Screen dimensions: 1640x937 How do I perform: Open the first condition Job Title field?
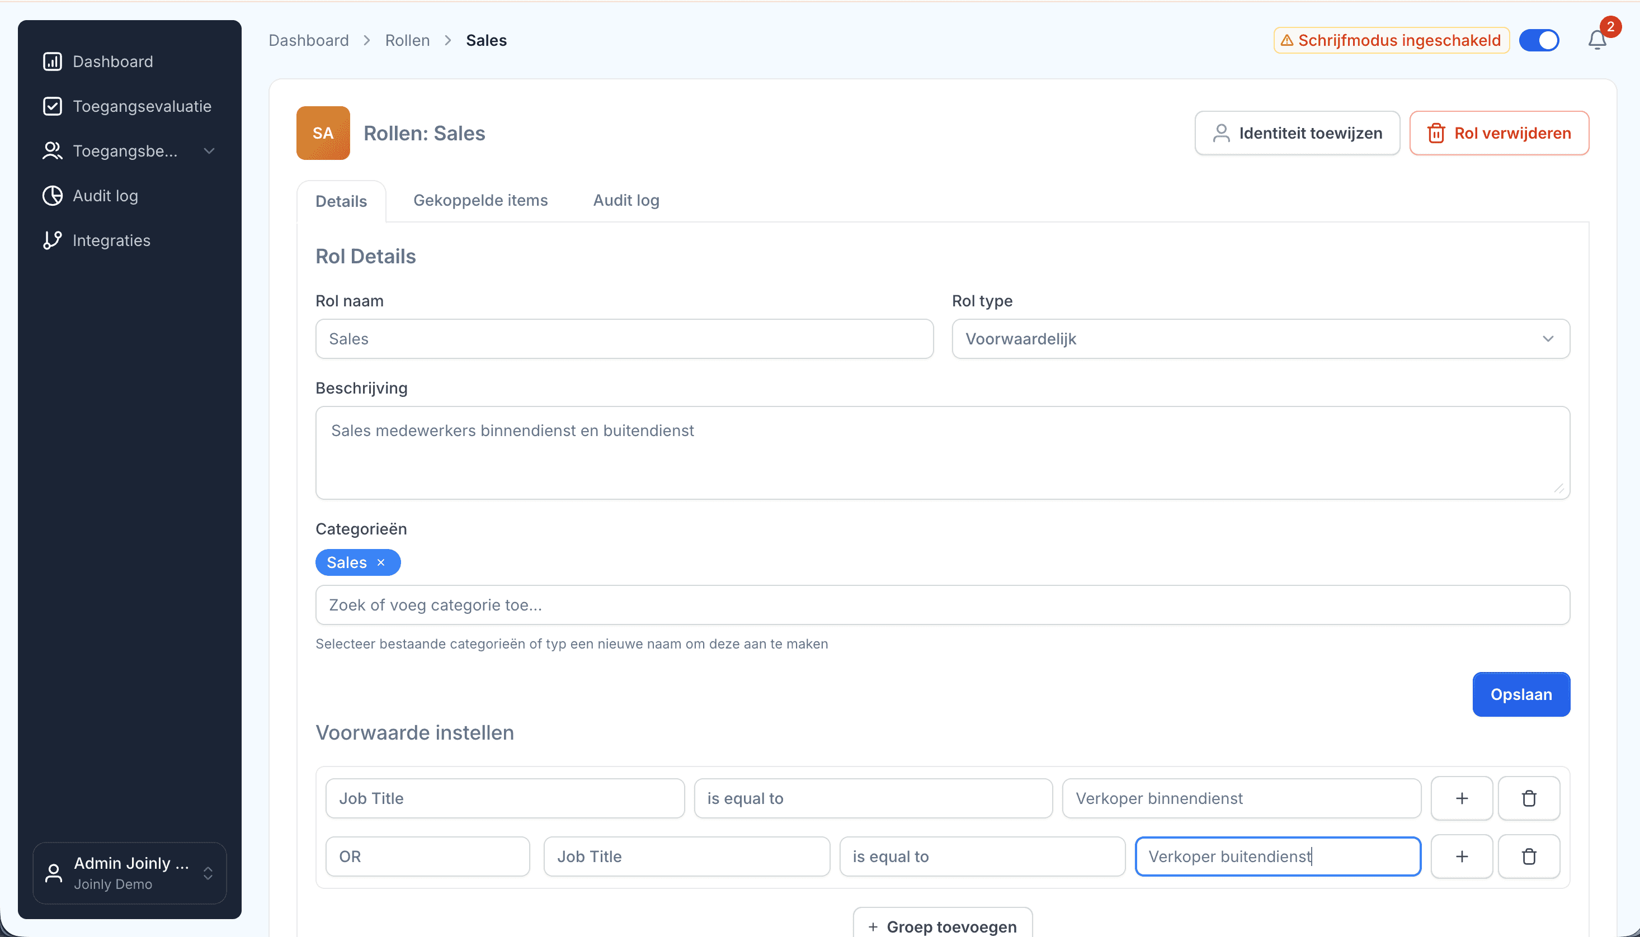pyautogui.click(x=505, y=799)
